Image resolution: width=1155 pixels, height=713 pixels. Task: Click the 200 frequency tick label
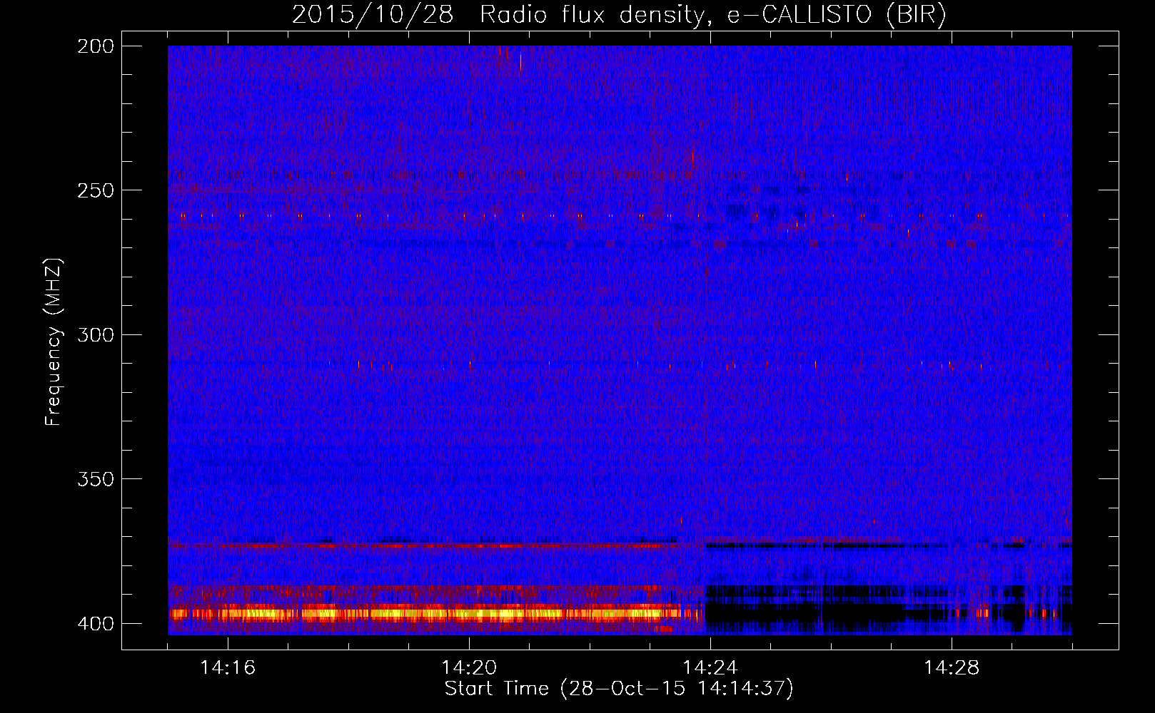click(95, 46)
